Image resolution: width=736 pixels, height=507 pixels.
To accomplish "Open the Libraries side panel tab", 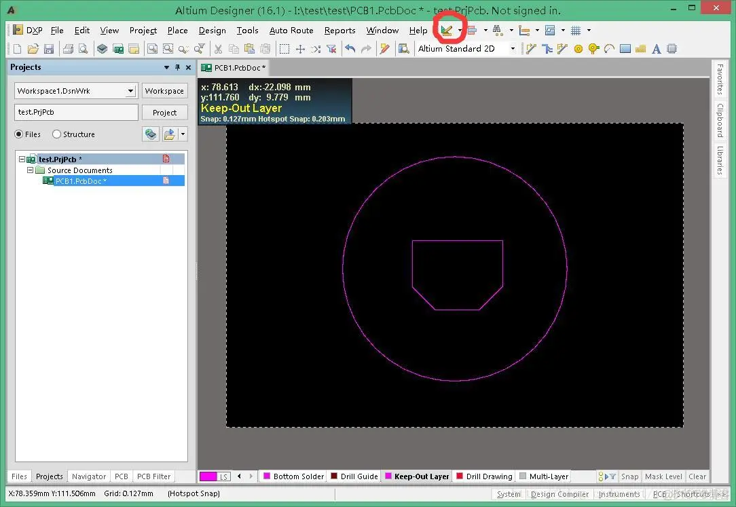I will 720,160.
